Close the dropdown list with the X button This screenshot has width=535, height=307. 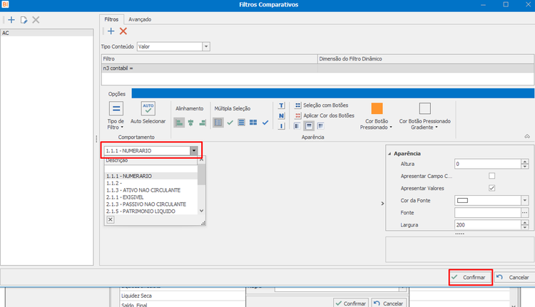(x=110, y=220)
